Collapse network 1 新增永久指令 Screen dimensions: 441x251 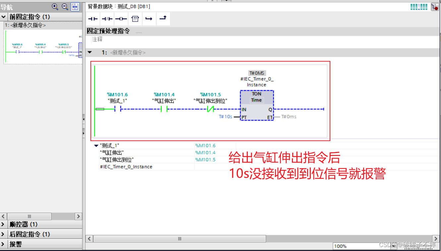tap(89, 52)
